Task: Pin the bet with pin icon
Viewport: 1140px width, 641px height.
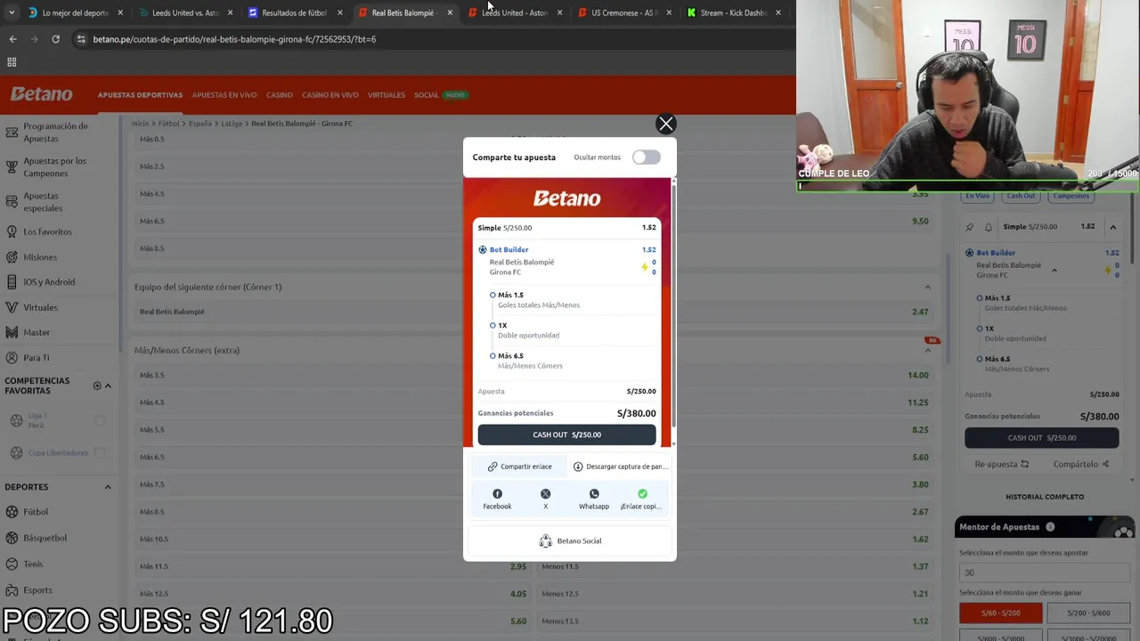Action: pyautogui.click(x=970, y=227)
